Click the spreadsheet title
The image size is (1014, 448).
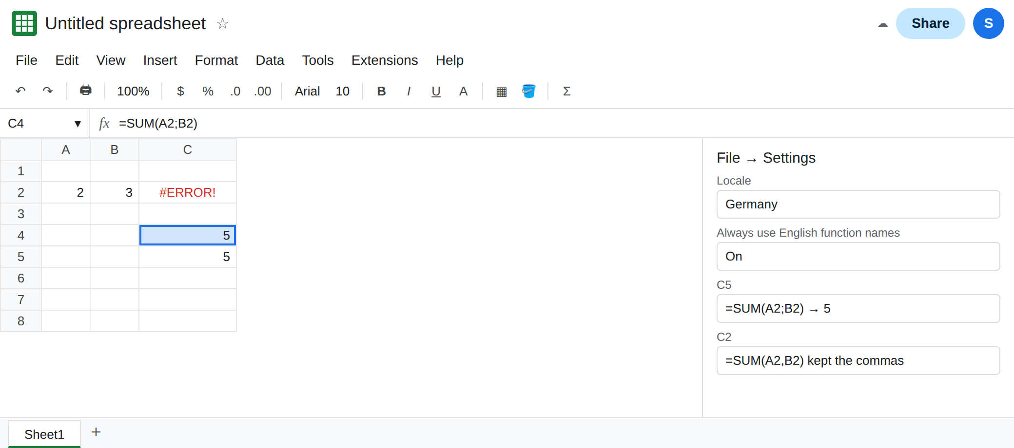click(x=125, y=23)
